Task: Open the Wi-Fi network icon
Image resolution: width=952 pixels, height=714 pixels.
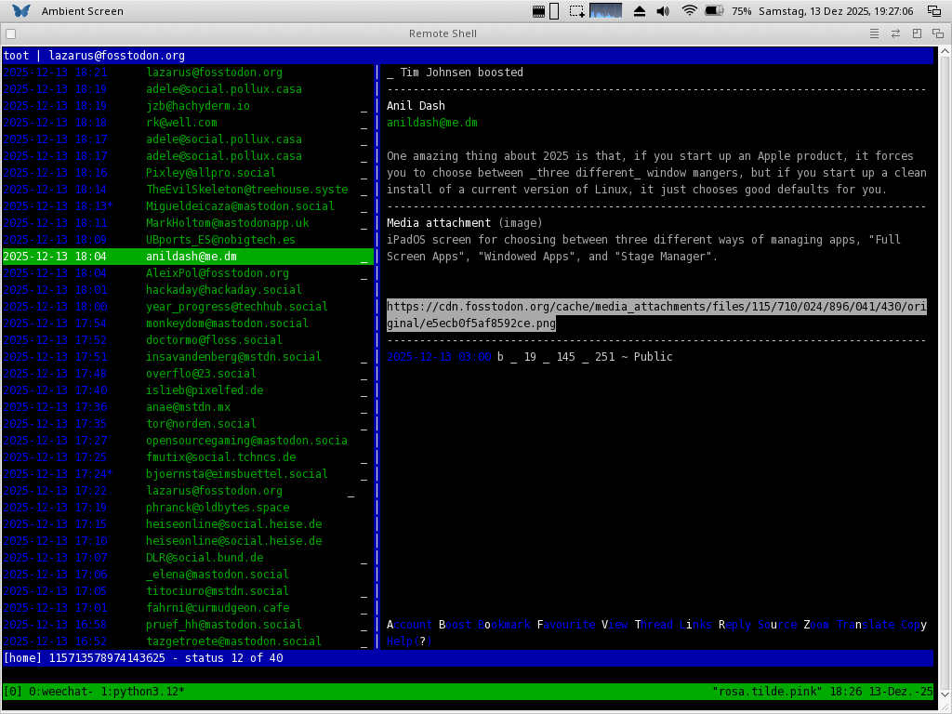Action: click(689, 11)
